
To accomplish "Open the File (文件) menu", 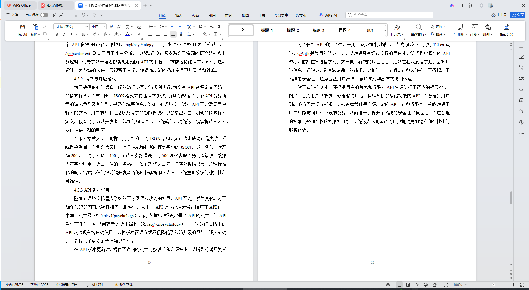I will (x=12, y=15).
